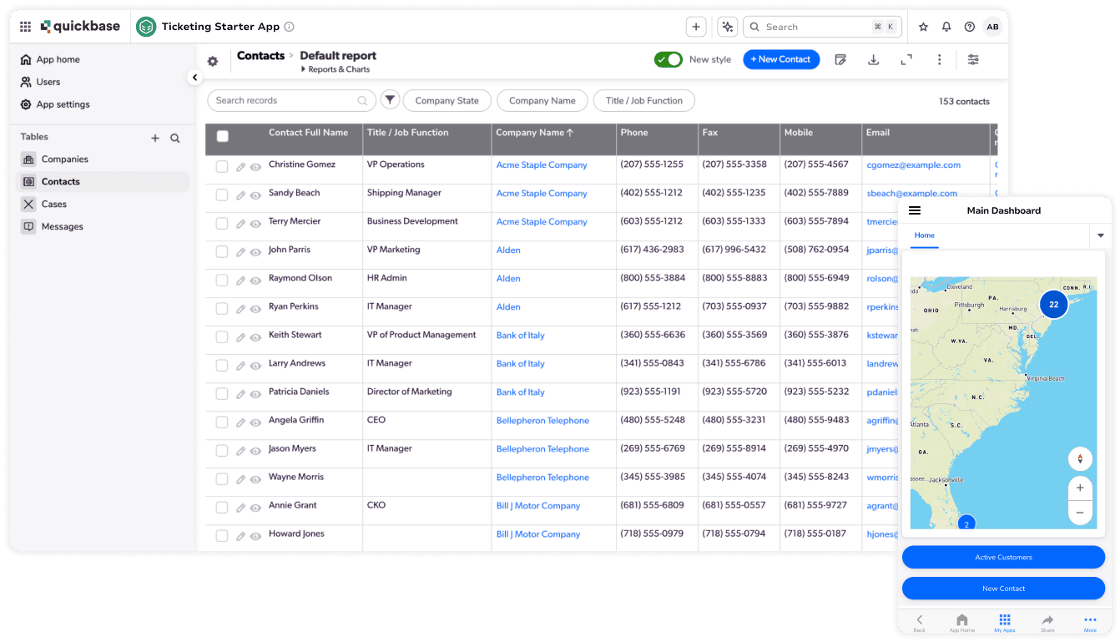The image size is (1120, 642).
Task: Zoom out on the map with minus
Action: coord(1080,512)
